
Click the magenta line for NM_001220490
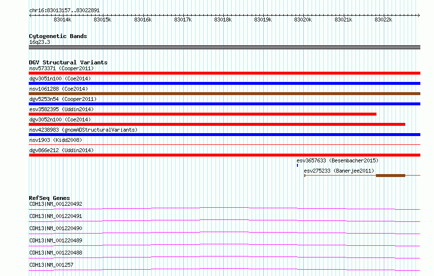coord(224,233)
